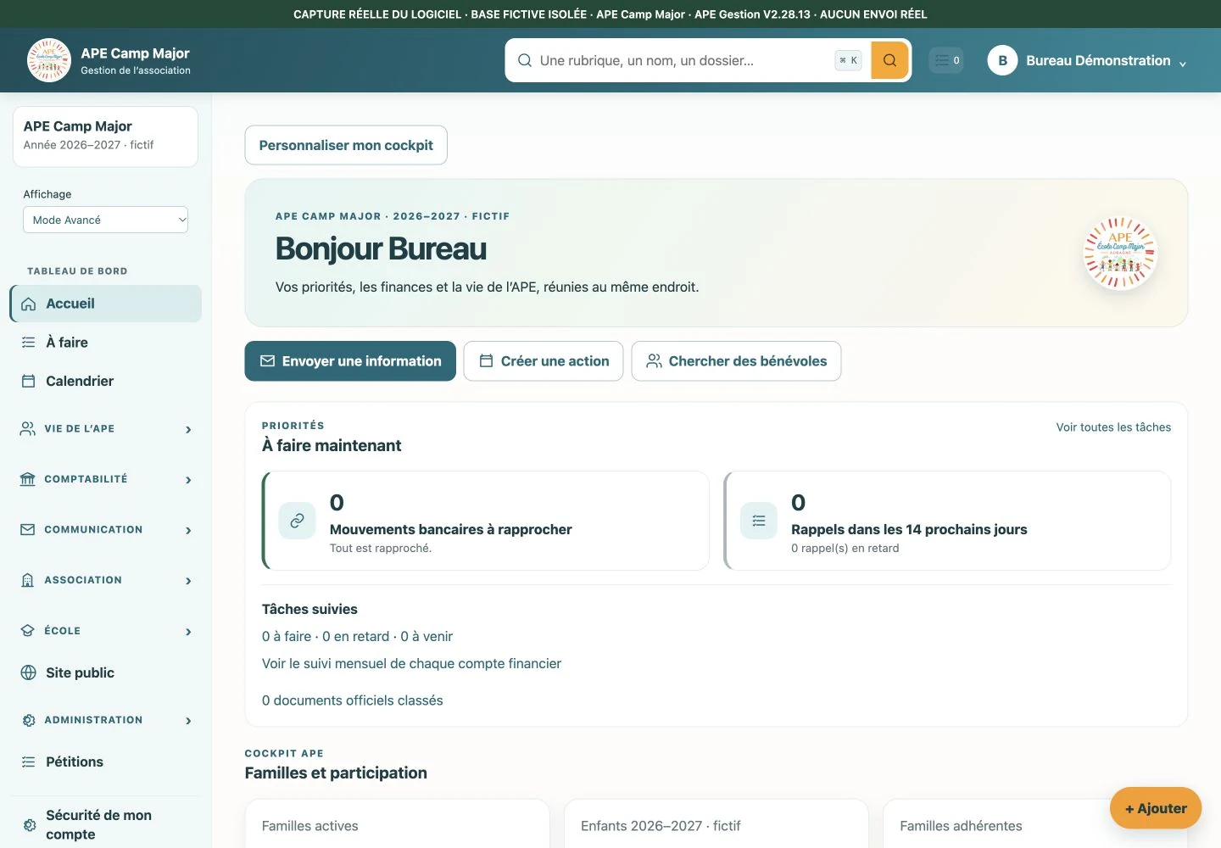
Task: Open the Bureau Démonstration account menu arrow
Action: tap(1182, 64)
